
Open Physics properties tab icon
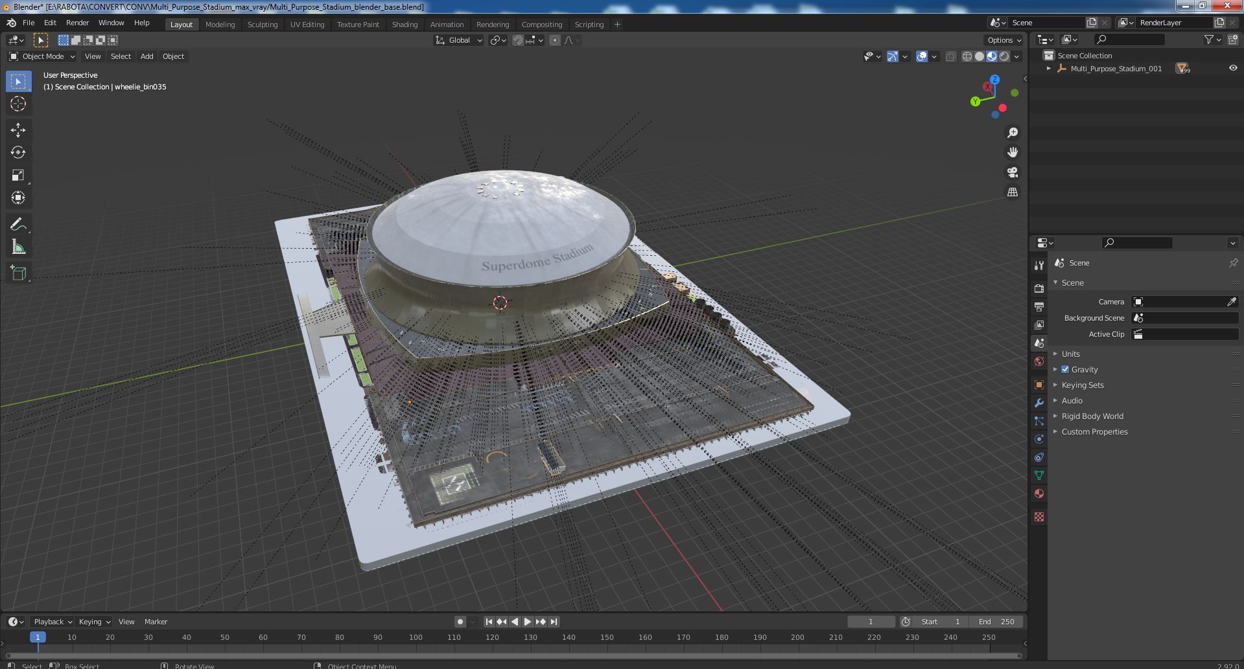point(1039,439)
